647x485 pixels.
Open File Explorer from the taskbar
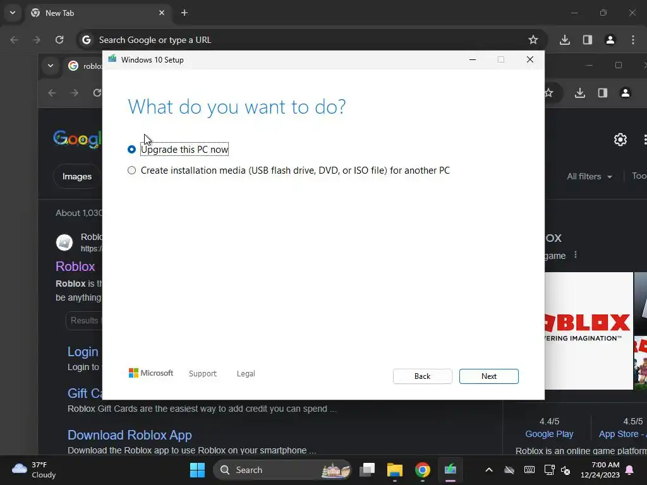[x=395, y=470]
